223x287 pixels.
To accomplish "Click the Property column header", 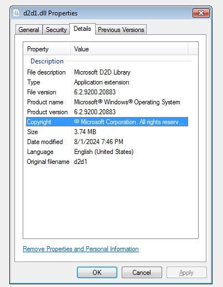I will (x=47, y=49).
